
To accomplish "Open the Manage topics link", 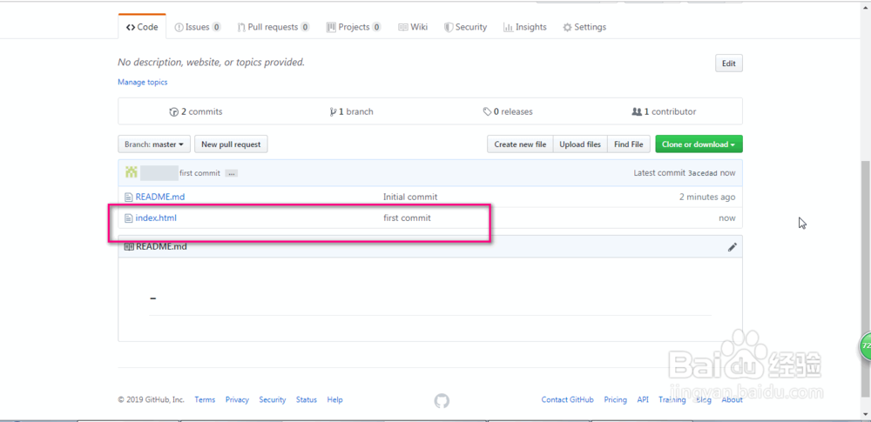I will [143, 83].
